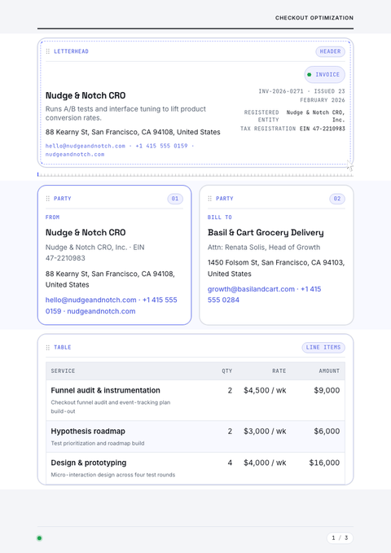Select the INVOICE status pill
This screenshot has width=391, height=553.
[x=325, y=74]
